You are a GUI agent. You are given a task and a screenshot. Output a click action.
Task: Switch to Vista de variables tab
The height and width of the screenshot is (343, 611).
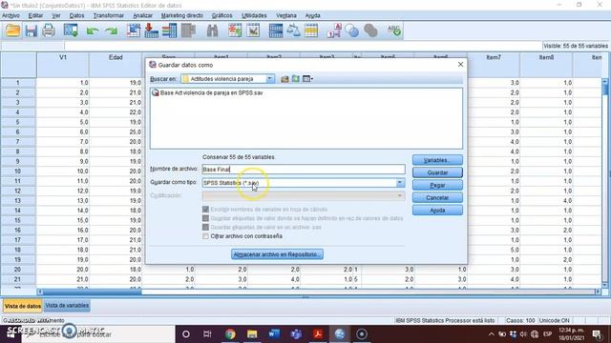click(67, 306)
